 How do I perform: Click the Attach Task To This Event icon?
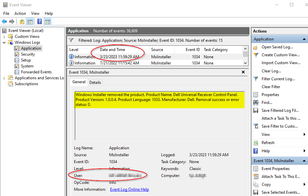(x=256, y=177)
